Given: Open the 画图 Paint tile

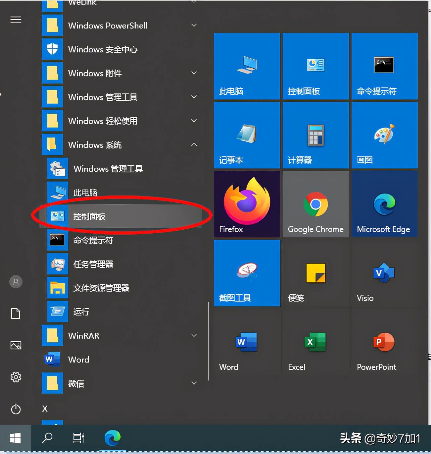Looking at the screenshot, I should [384, 135].
